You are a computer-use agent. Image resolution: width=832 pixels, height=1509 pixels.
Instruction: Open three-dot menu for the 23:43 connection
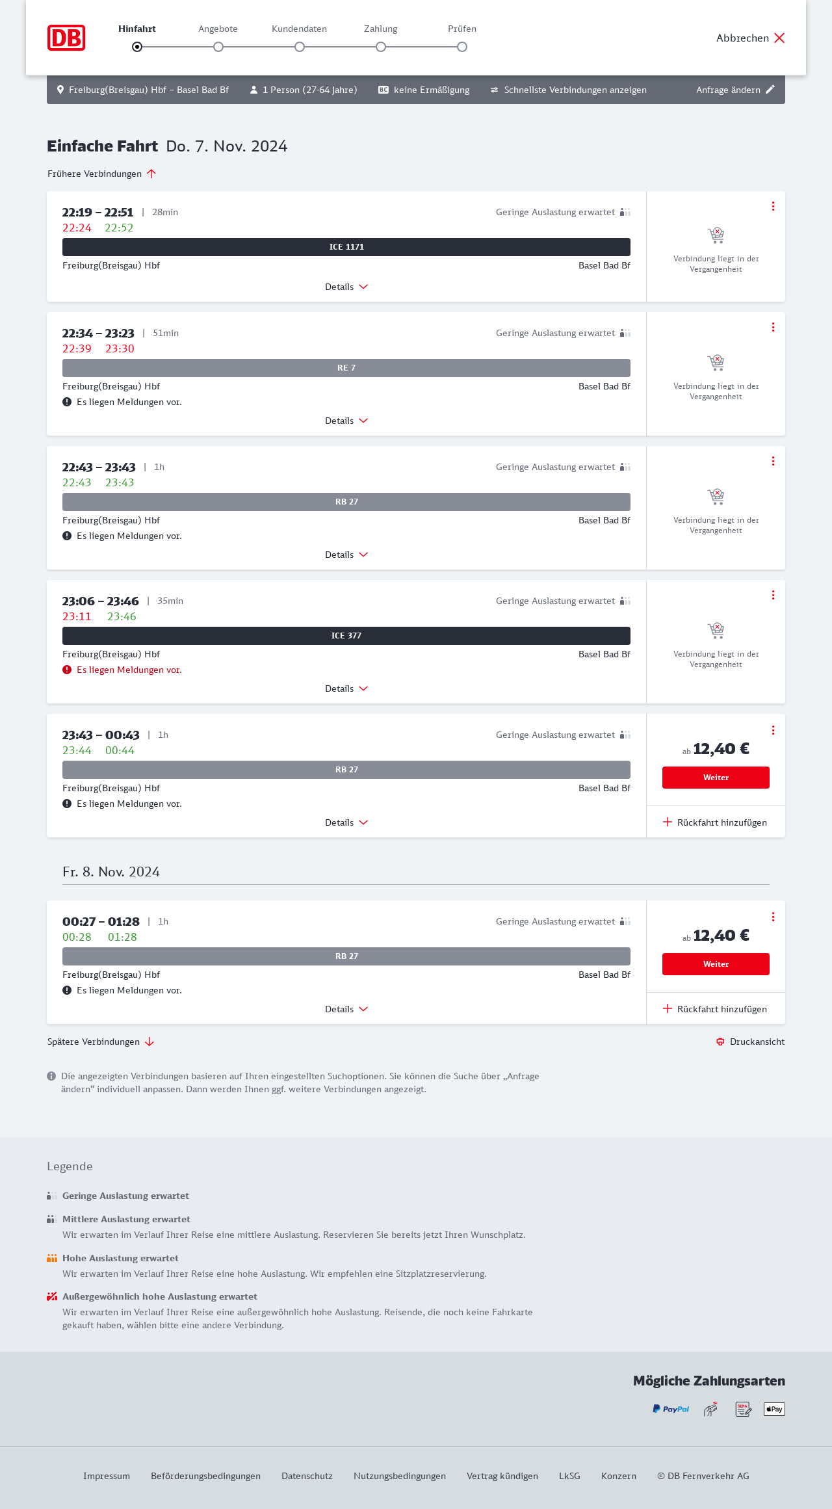(x=773, y=730)
